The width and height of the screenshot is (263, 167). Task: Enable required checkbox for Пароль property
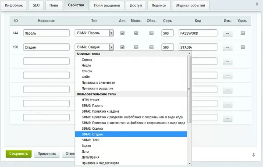152,33
